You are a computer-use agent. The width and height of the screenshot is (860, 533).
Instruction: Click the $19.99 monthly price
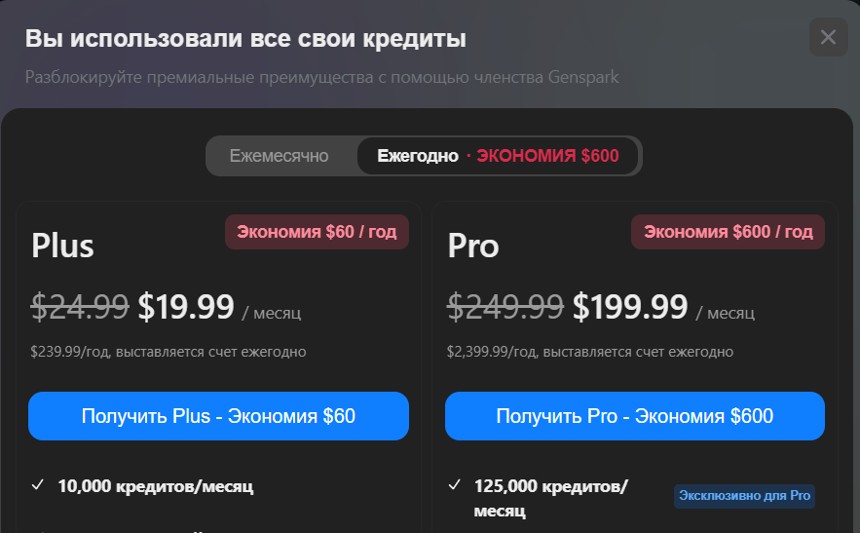pos(186,308)
